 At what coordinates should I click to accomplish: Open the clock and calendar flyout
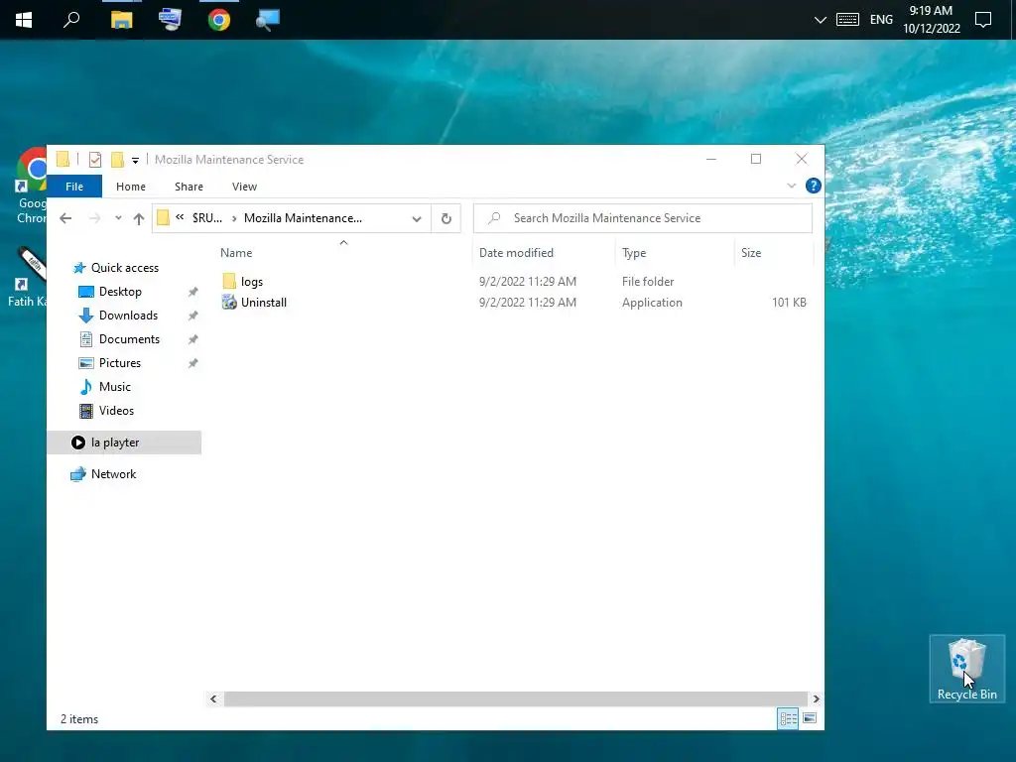point(931,20)
